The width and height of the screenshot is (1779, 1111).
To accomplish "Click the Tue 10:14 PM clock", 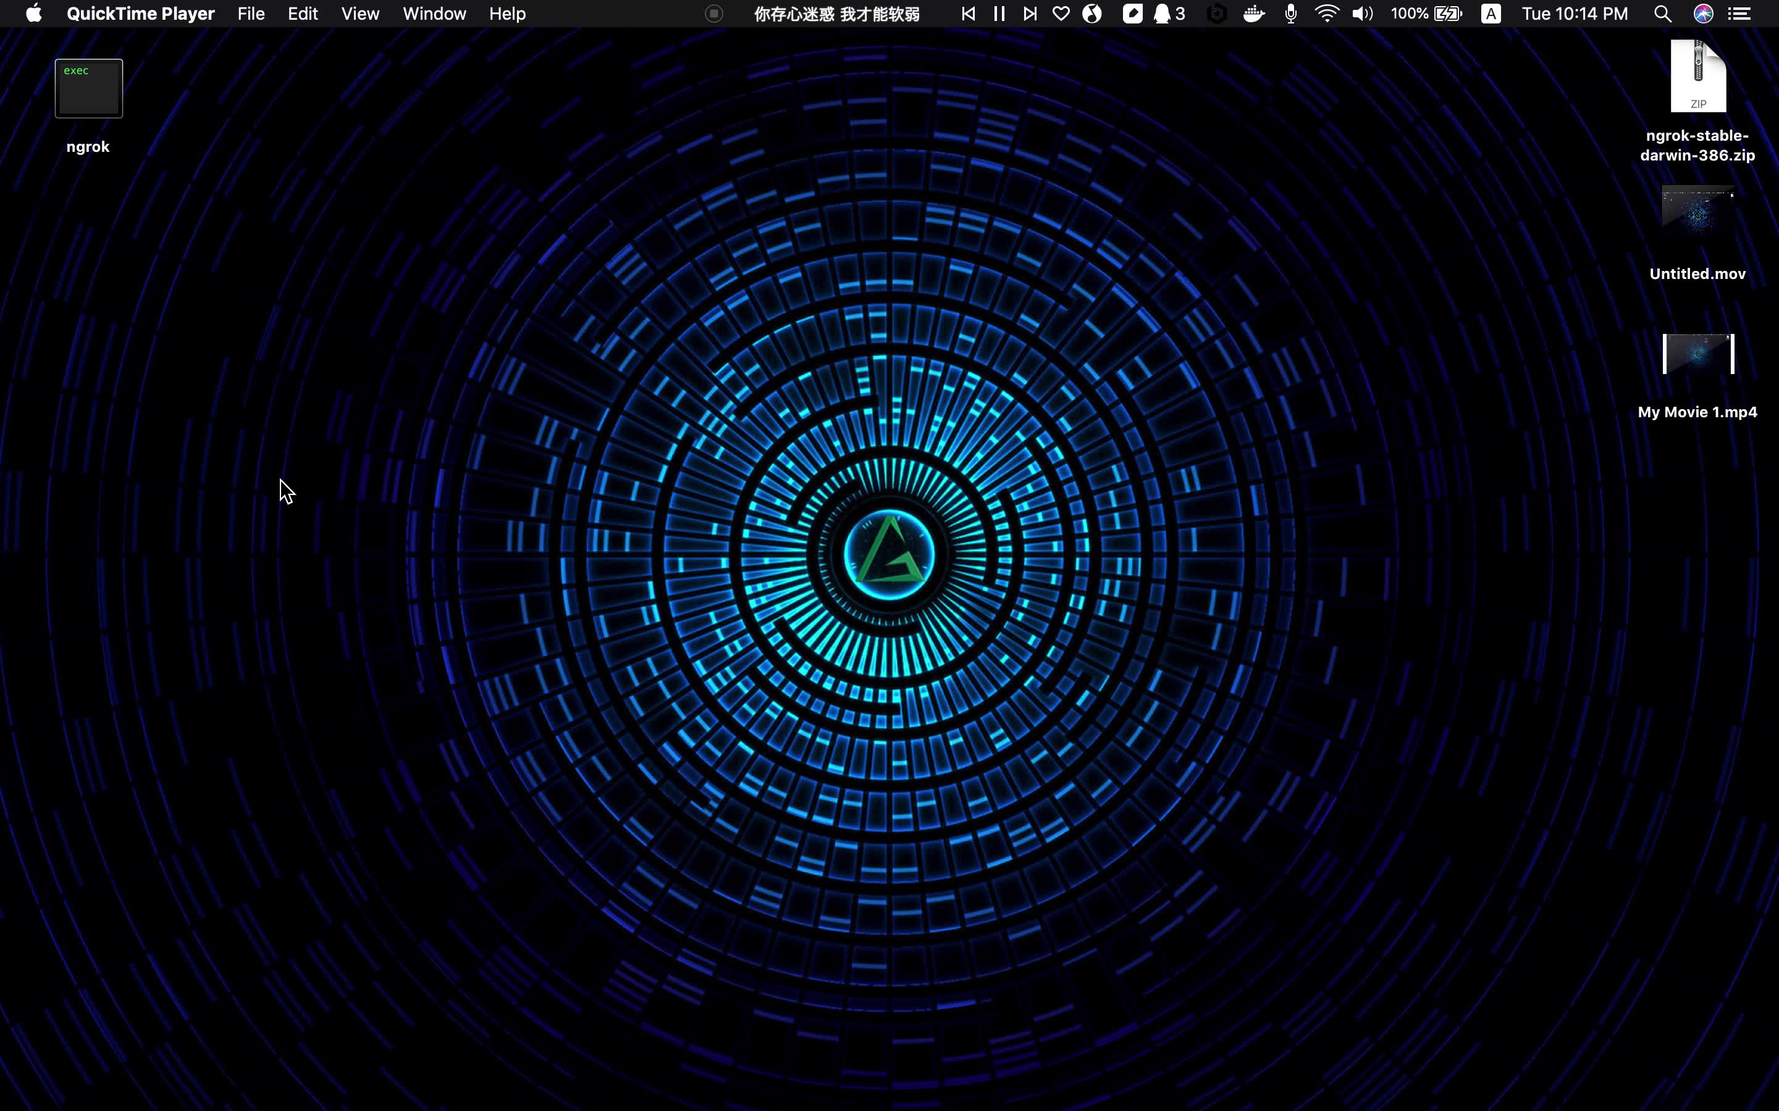I will 1575,13.
